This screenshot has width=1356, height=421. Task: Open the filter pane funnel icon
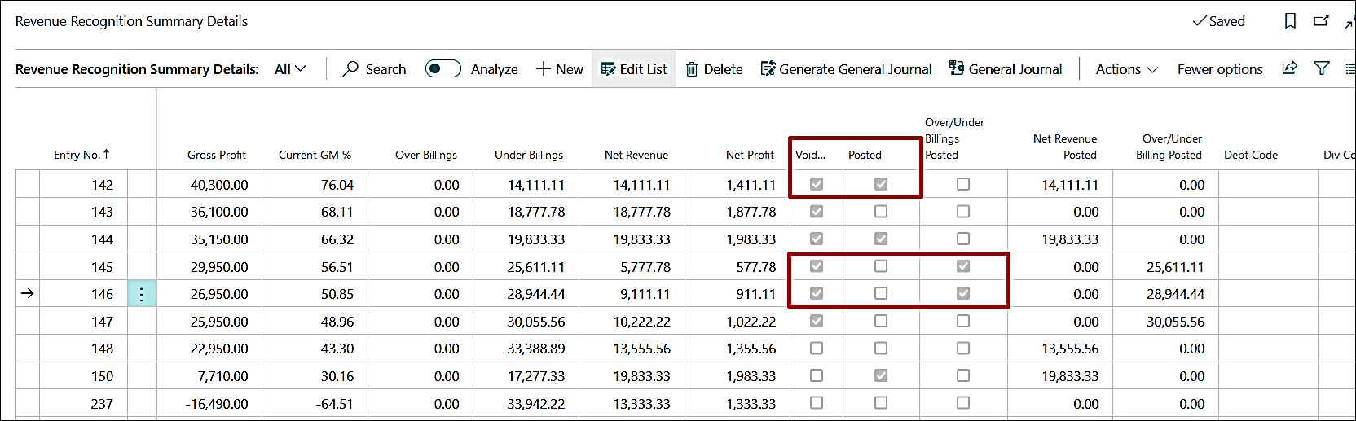1322,68
